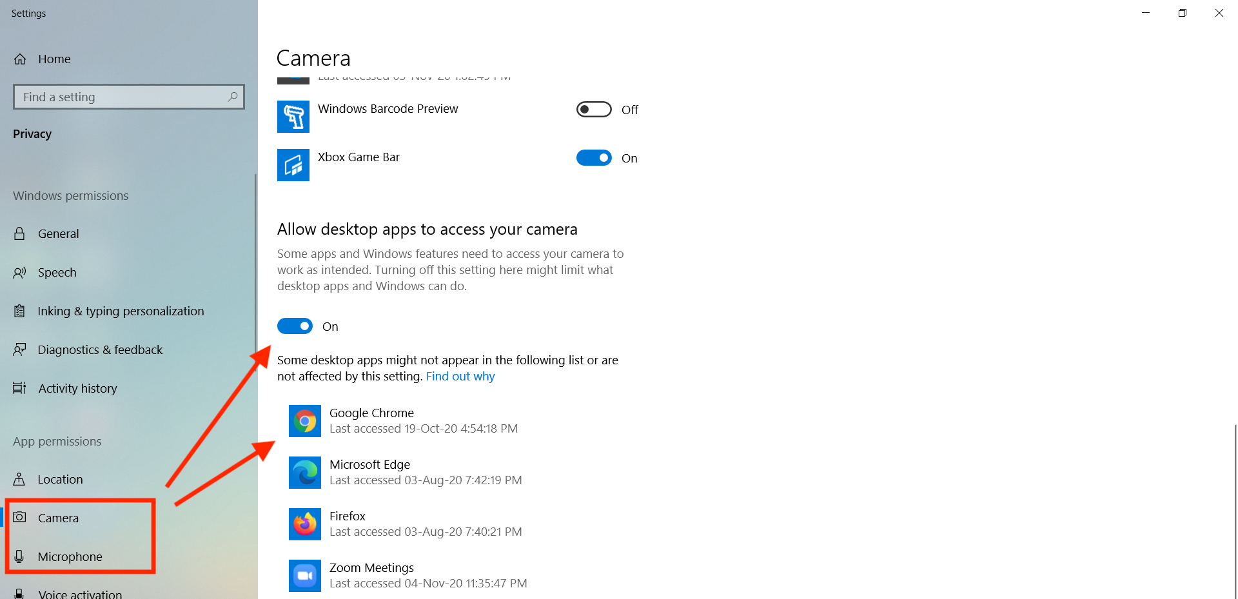Click the Location person icon

pos(19,479)
